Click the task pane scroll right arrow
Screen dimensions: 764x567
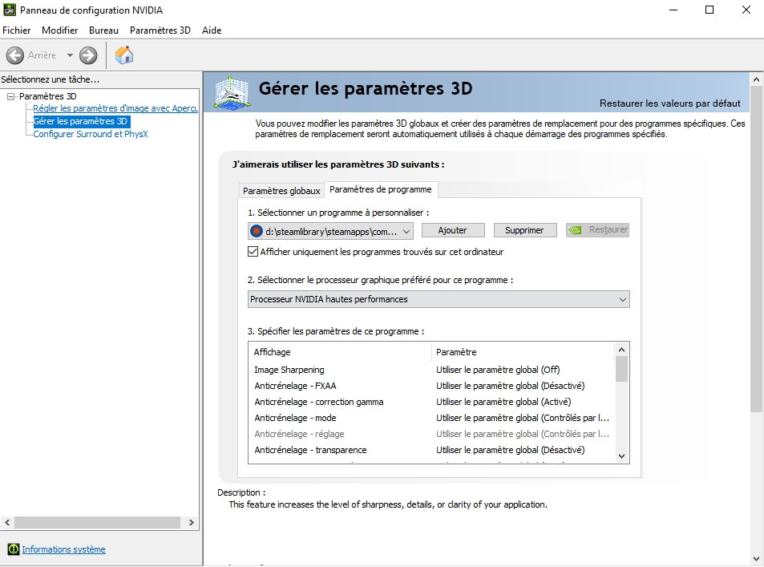(x=192, y=522)
